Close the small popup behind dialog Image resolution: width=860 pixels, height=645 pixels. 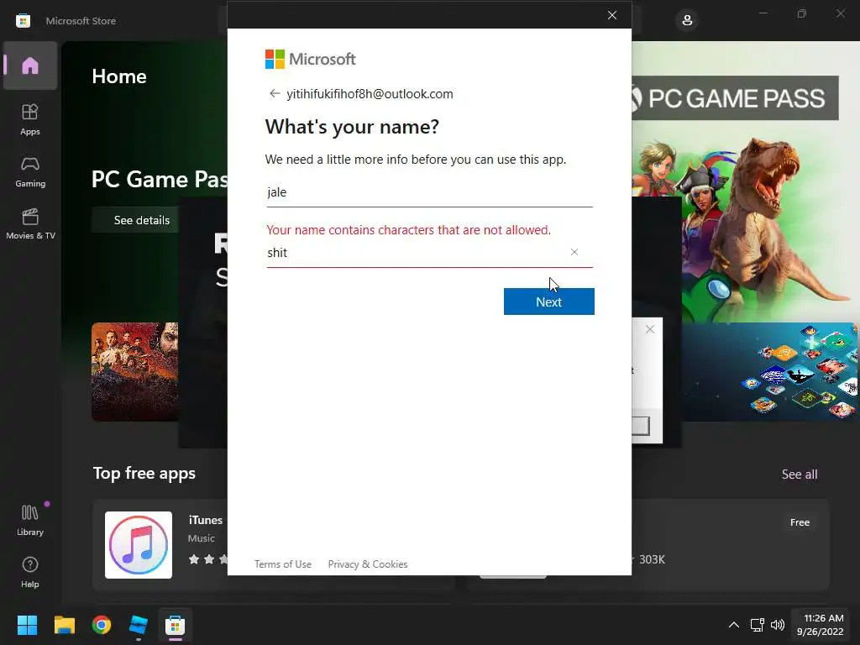coord(650,329)
